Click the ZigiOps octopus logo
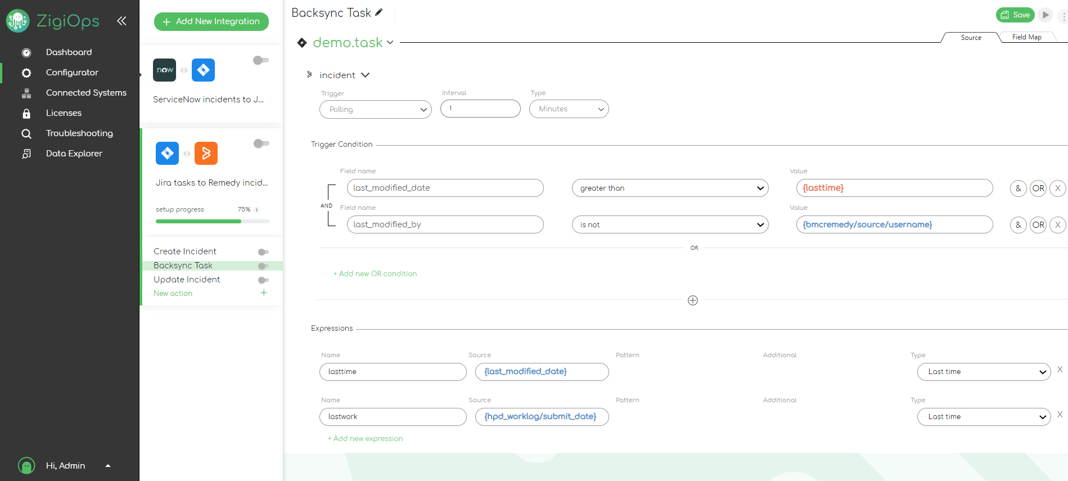 (x=17, y=21)
